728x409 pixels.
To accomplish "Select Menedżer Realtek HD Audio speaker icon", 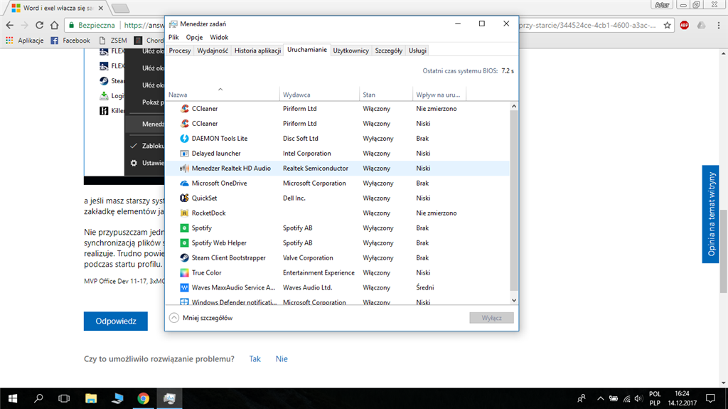I will pyautogui.click(x=184, y=169).
